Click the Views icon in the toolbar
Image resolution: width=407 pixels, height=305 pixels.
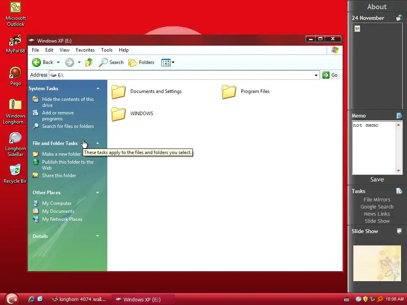pyautogui.click(x=166, y=62)
